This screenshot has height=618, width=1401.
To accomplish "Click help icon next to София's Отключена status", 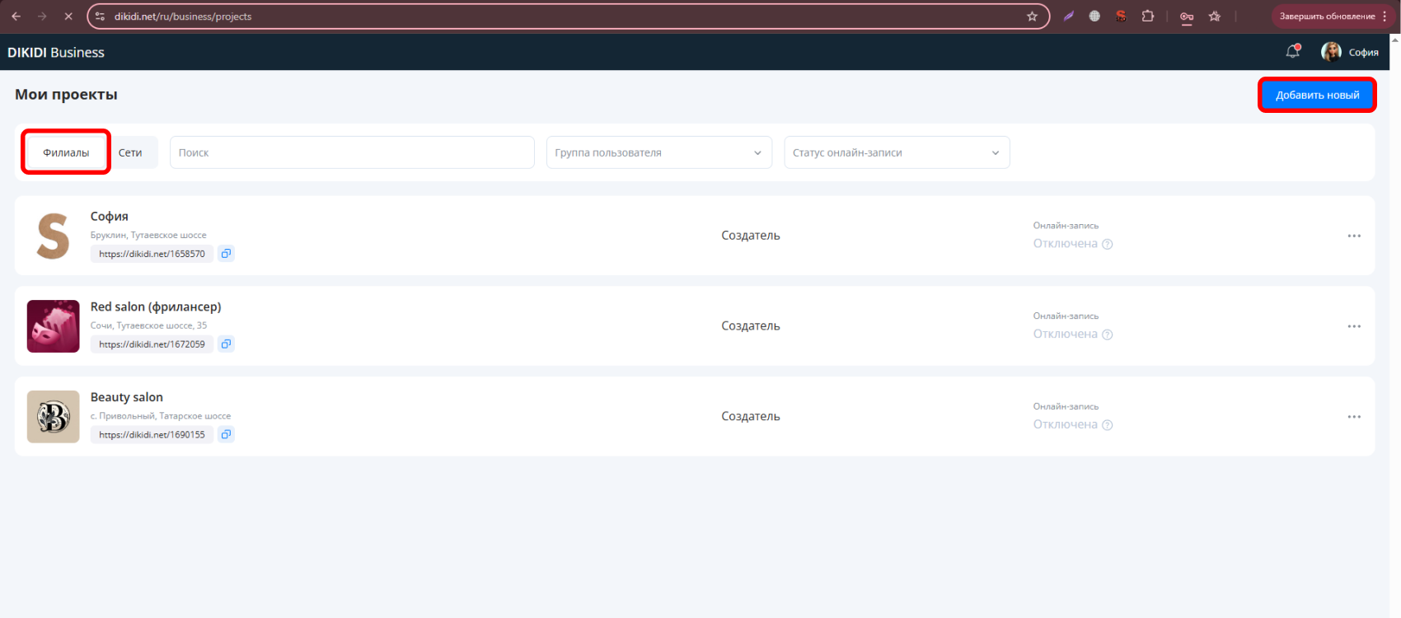I will (x=1108, y=244).
